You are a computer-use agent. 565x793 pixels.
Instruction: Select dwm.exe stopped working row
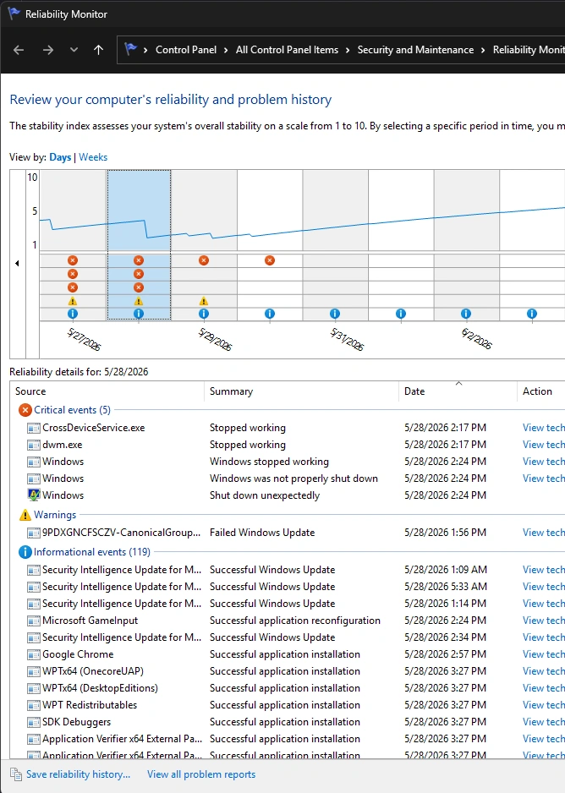point(288,445)
